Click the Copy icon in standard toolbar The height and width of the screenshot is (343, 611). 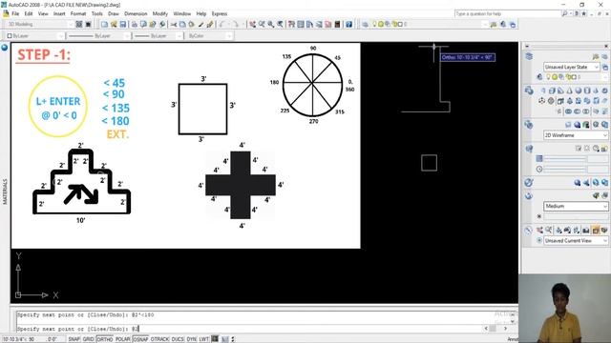click(x=182, y=24)
